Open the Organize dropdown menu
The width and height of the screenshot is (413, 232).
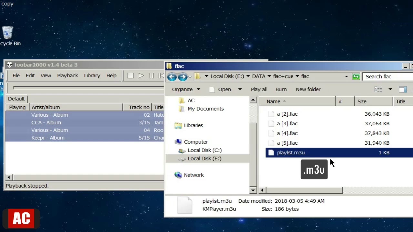pyautogui.click(x=186, y=89)
